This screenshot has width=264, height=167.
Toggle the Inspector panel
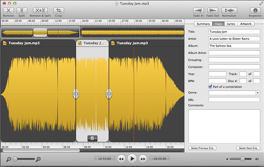click(255, 10)
